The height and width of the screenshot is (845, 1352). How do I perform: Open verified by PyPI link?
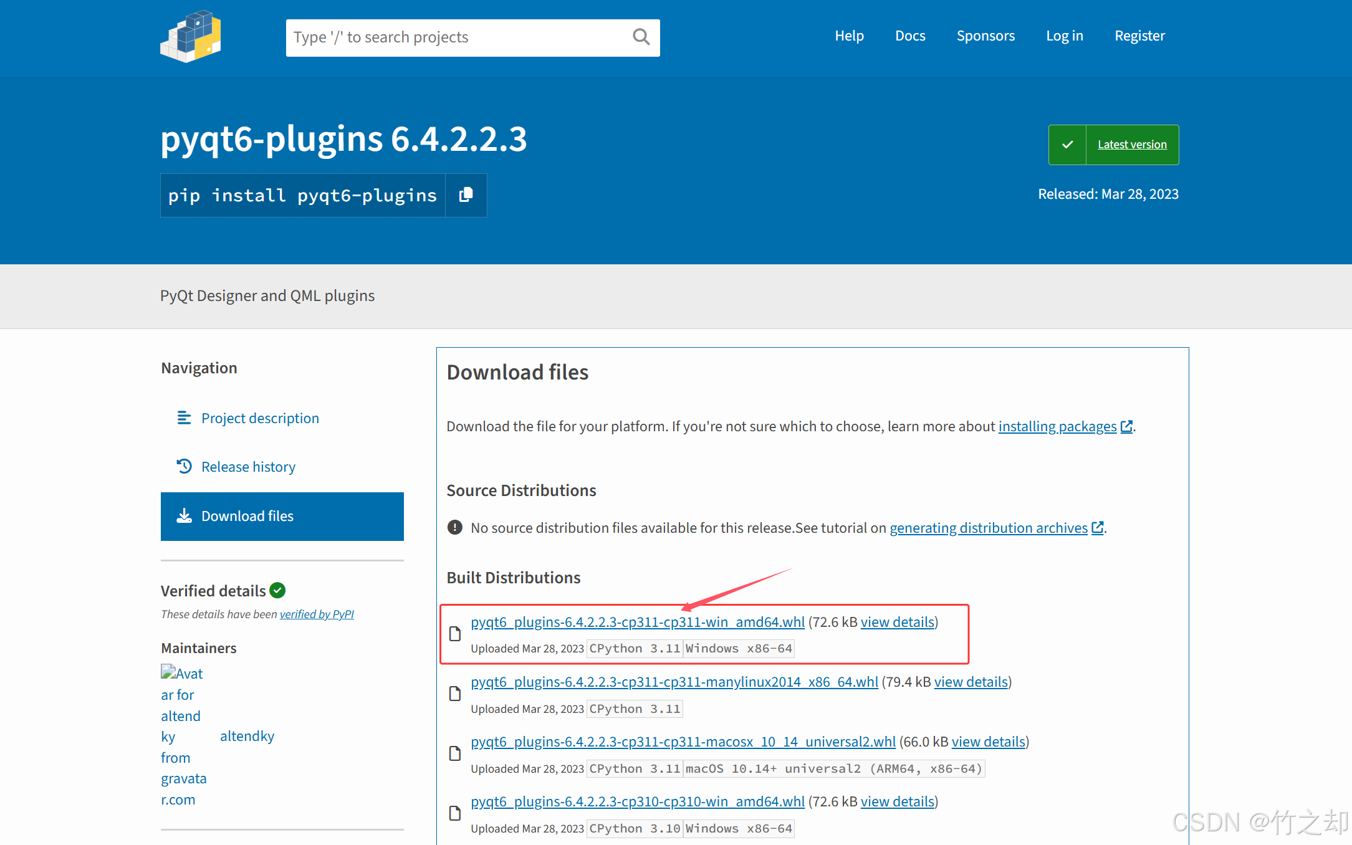[x=317, y=614]
